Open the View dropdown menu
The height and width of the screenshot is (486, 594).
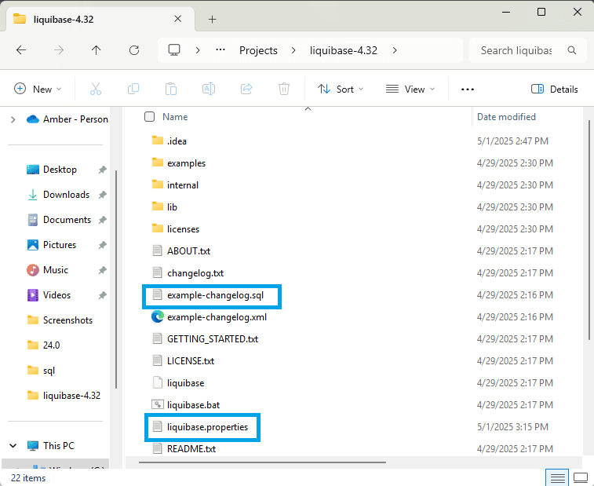410,90
